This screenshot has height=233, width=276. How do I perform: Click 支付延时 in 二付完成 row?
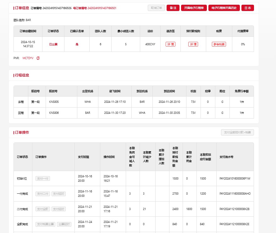[58, 209]
